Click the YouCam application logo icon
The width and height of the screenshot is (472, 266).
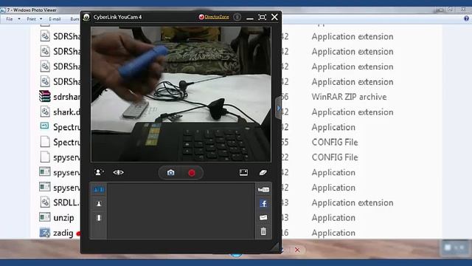pos(87,17)
